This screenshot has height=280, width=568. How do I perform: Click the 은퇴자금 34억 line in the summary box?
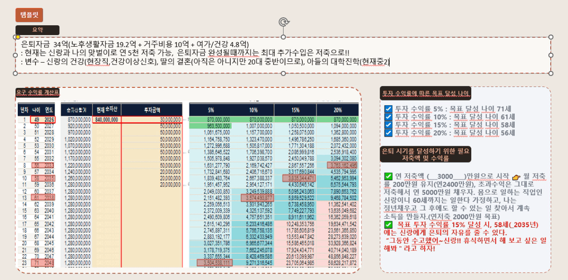tap(135, 44)
